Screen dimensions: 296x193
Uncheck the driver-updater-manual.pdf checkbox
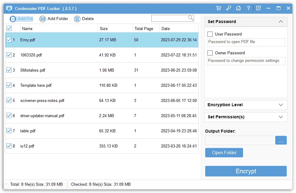tap(9, 115)
